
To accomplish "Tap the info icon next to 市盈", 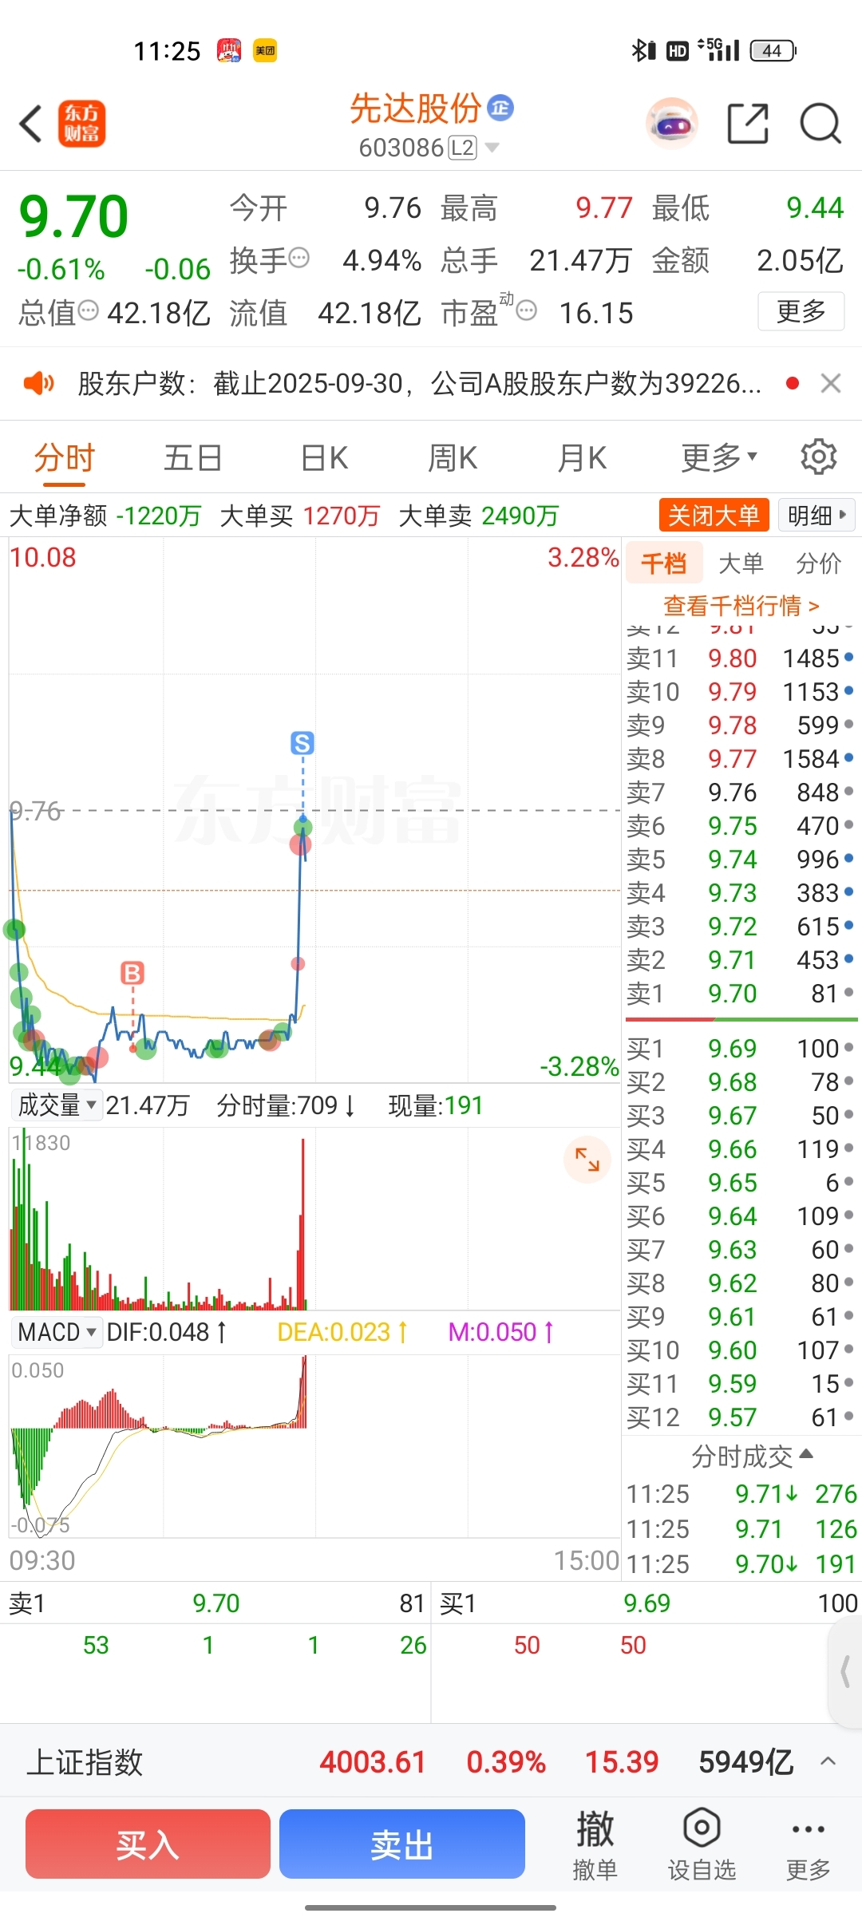I will (x=527, y=310).
